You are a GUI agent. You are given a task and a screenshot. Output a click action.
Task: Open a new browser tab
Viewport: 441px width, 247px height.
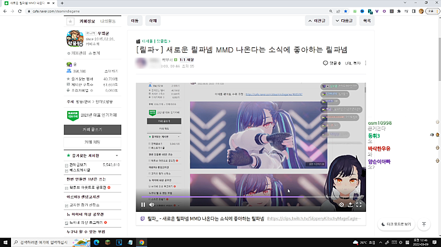tap(62, 3)
